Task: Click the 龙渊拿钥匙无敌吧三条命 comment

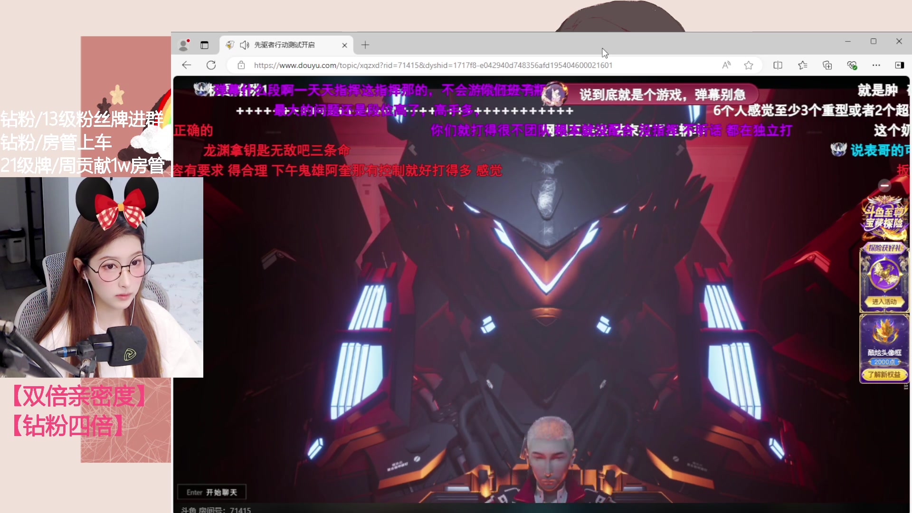Action: [x=276, y=151]
